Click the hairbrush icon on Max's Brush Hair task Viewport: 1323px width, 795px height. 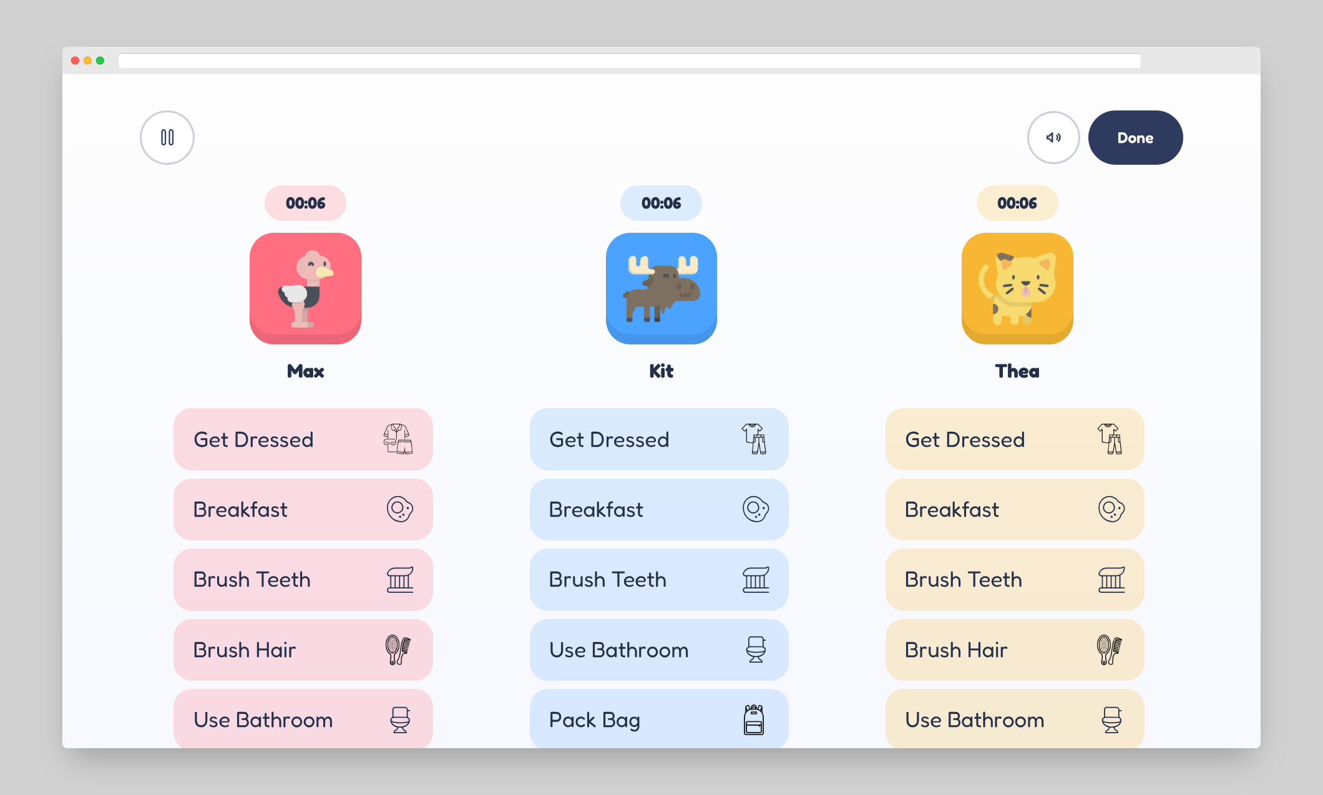(x=399, y=650)
